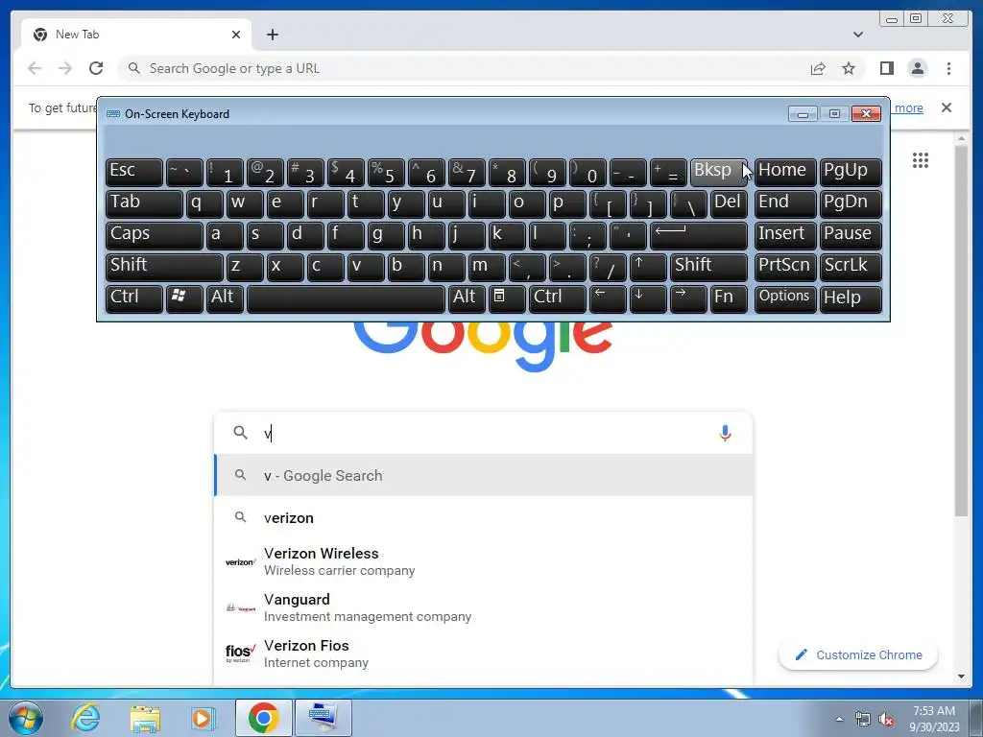This screenshot has height=737, width=983.
Task: Click the keyboard Help key
Action: click(851, 298)
